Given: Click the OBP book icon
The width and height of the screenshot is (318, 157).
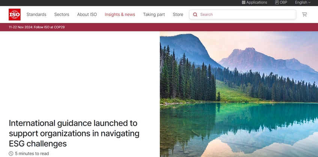Looking at the screenshot, I should [x=277, y=3].
